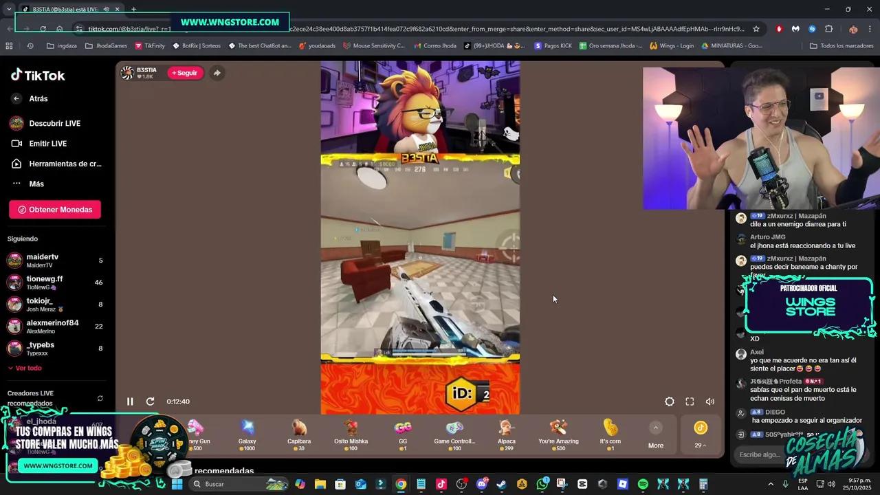
Task: Follow B3STIA with Seguir button
Action: (185, 73)
